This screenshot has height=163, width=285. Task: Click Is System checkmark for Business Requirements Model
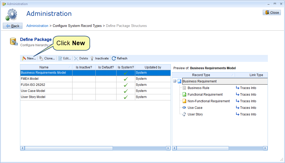point(125,73)
